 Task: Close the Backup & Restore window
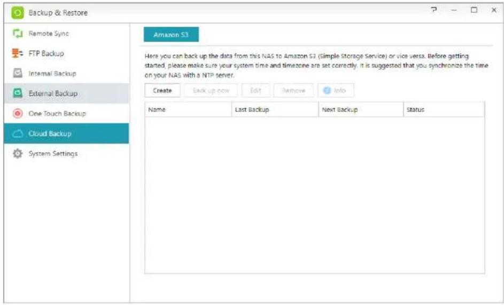[494, 10]
